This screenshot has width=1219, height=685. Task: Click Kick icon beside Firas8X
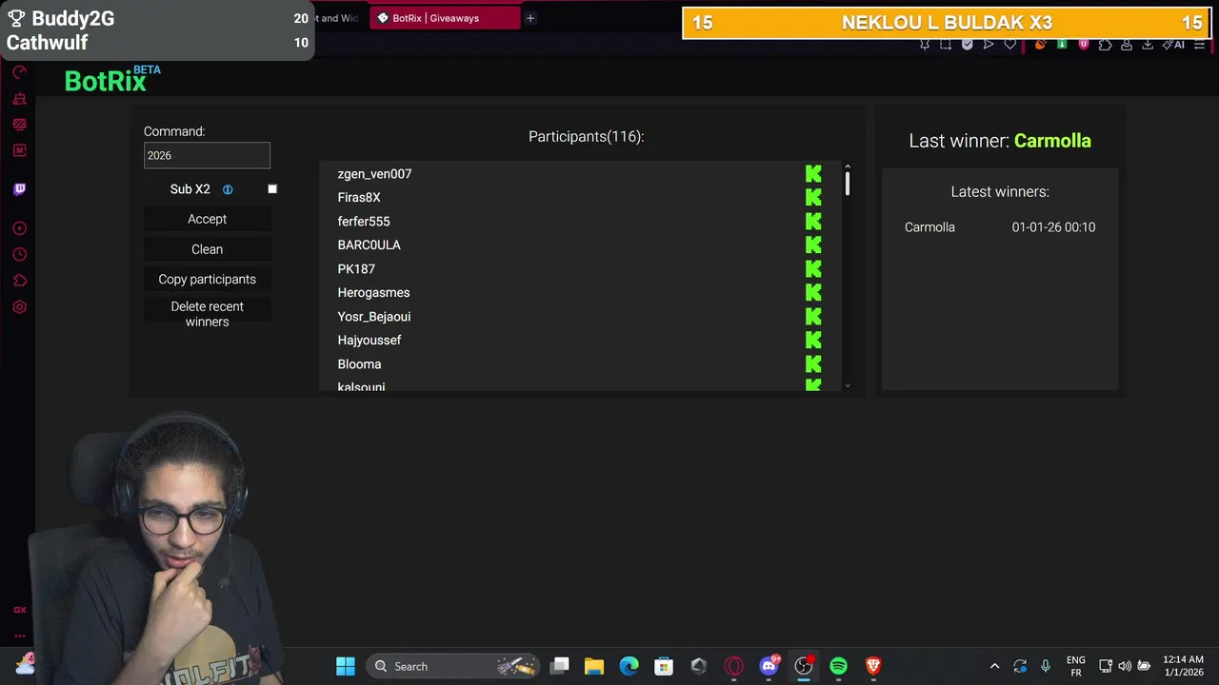coord(813,197)
